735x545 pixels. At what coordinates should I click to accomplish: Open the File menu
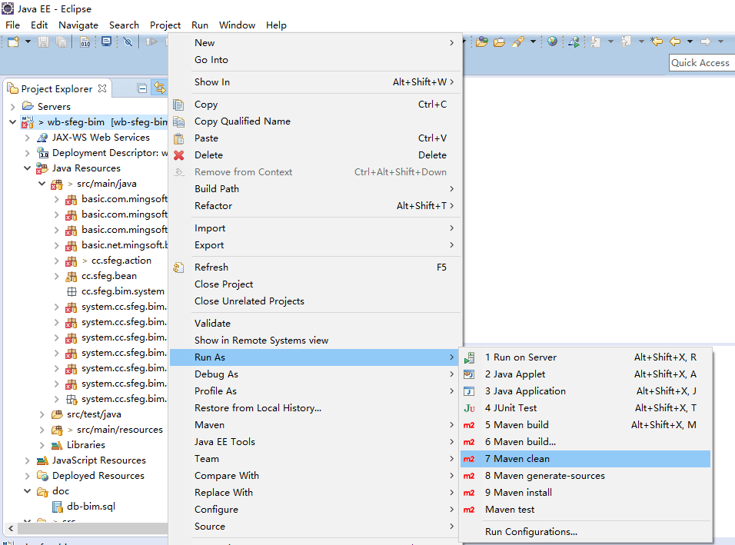pyautogui.click(x=12, y=25)
